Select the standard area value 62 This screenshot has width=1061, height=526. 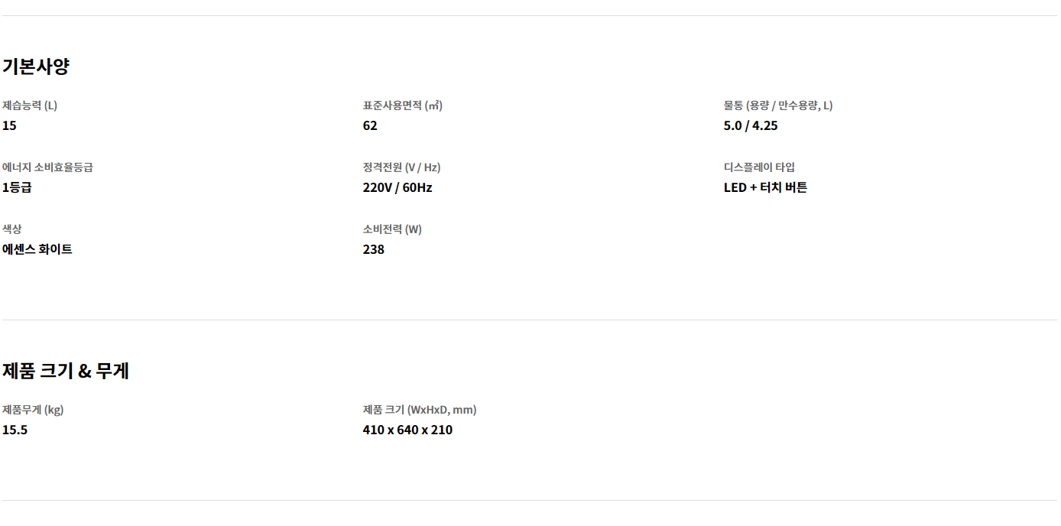370,125
